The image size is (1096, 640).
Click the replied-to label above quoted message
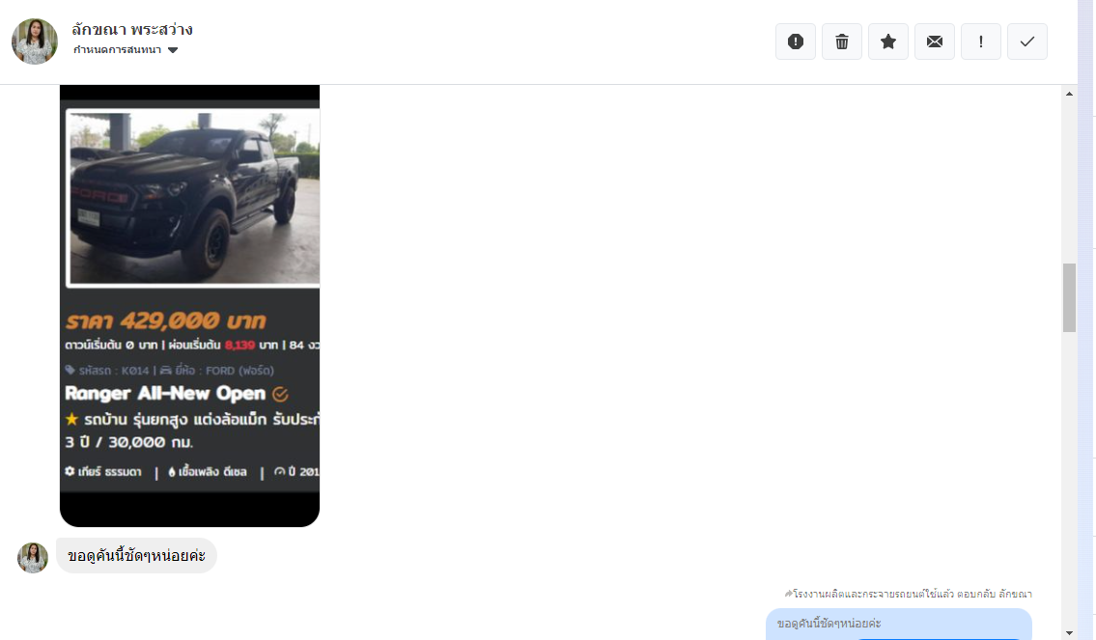pyautogui.click(x=908, y=594)
